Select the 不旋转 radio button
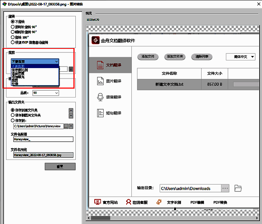The image size is (262, 224). click(x=13, y=22)
